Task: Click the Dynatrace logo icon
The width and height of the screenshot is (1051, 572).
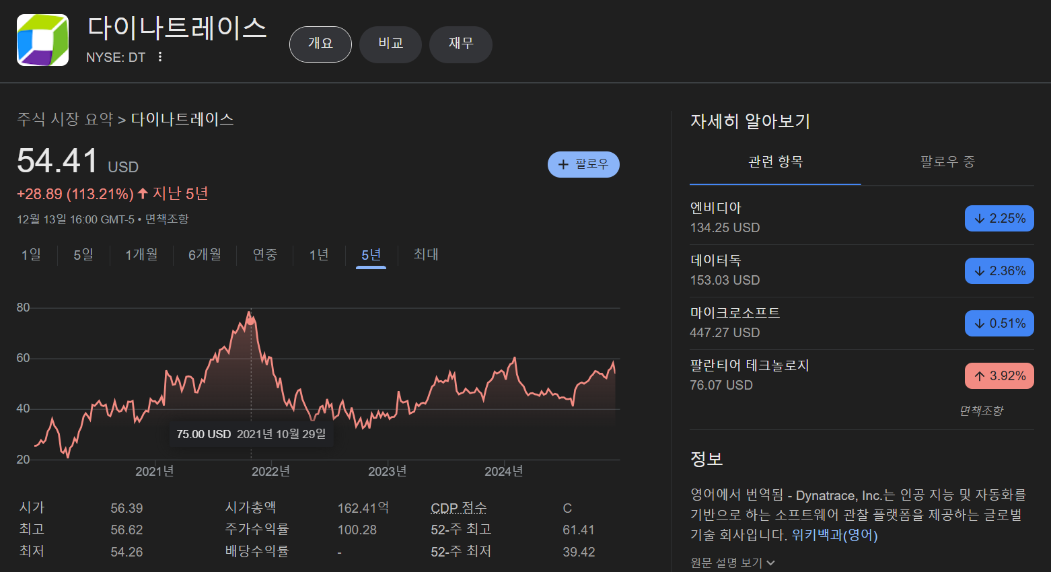Action: pyautogui.click(x=42, y=40)
